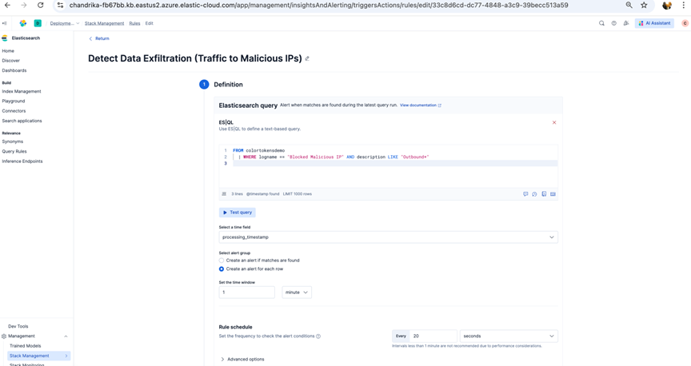
Task: Toggle line wrap icon in query footer
Action: (224, 194)
